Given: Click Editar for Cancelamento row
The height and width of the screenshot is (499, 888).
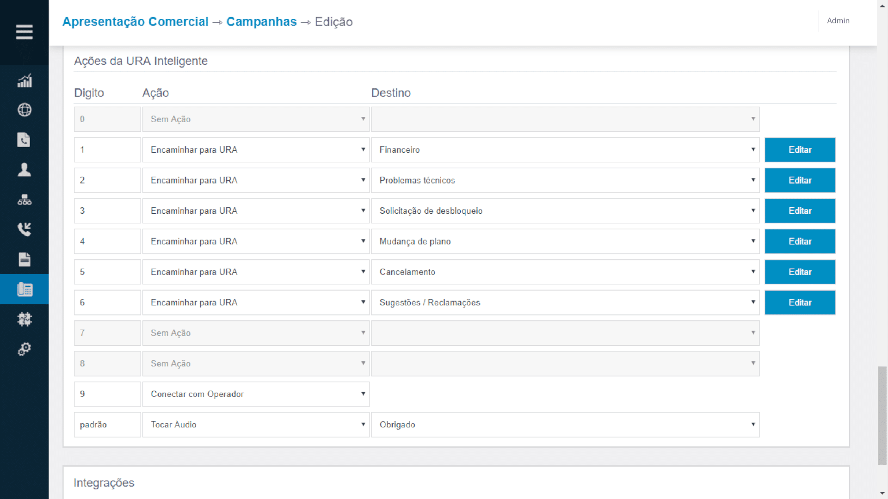Looking at the screenshot, I should [x=800, y=272].
